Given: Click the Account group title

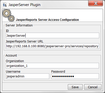Looking at the screenshot, I should click(11, 56).
